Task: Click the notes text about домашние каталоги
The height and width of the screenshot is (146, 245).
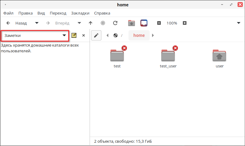Action: click(x=40, y=48)
